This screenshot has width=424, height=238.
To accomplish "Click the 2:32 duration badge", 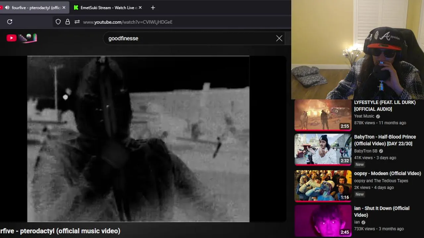I will click(x=344, y=161).
